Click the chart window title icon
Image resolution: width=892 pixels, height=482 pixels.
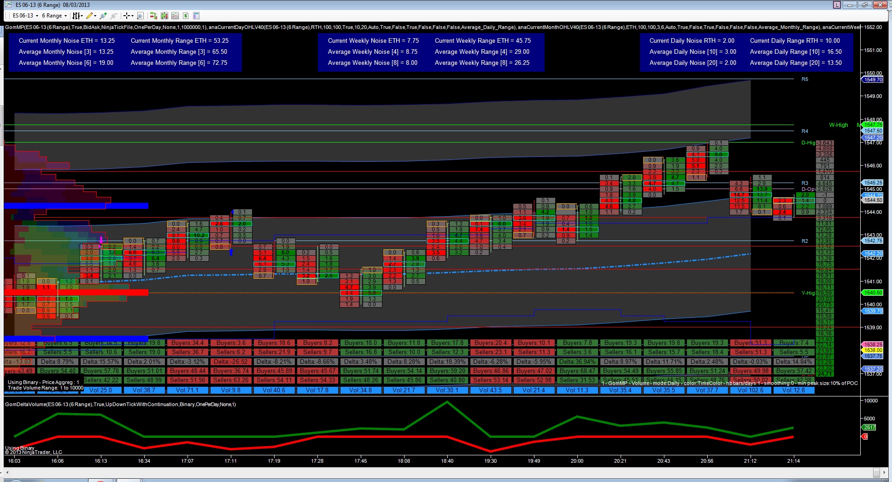[9, 5]
